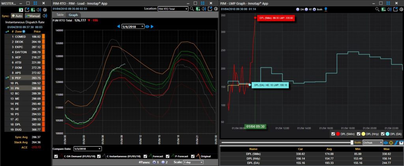The image size is (404, 166).
Task: Uncheck the Forecast series checkbox
Action: [x=145, y=156]
